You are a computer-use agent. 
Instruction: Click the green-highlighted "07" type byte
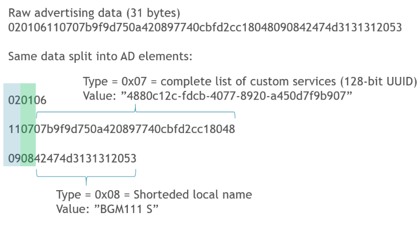[27, 129]
